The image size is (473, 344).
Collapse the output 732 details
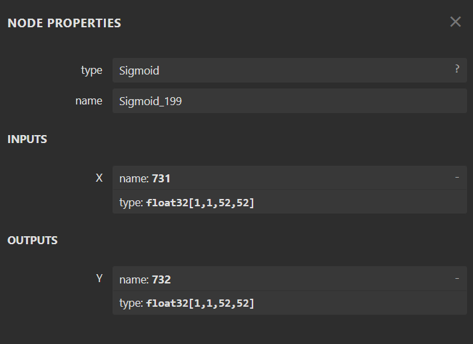coord(457,278)
